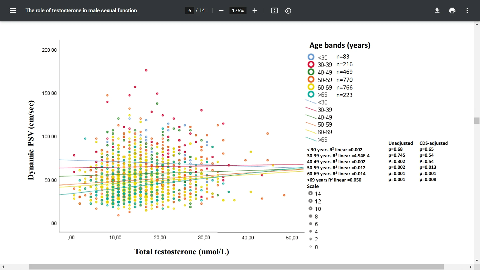The height and width of the screenshot is (270, 480).
Task: Click the 'Dynamic PSV (cm/sec)' axis title
Action: (x=31, y=140)
